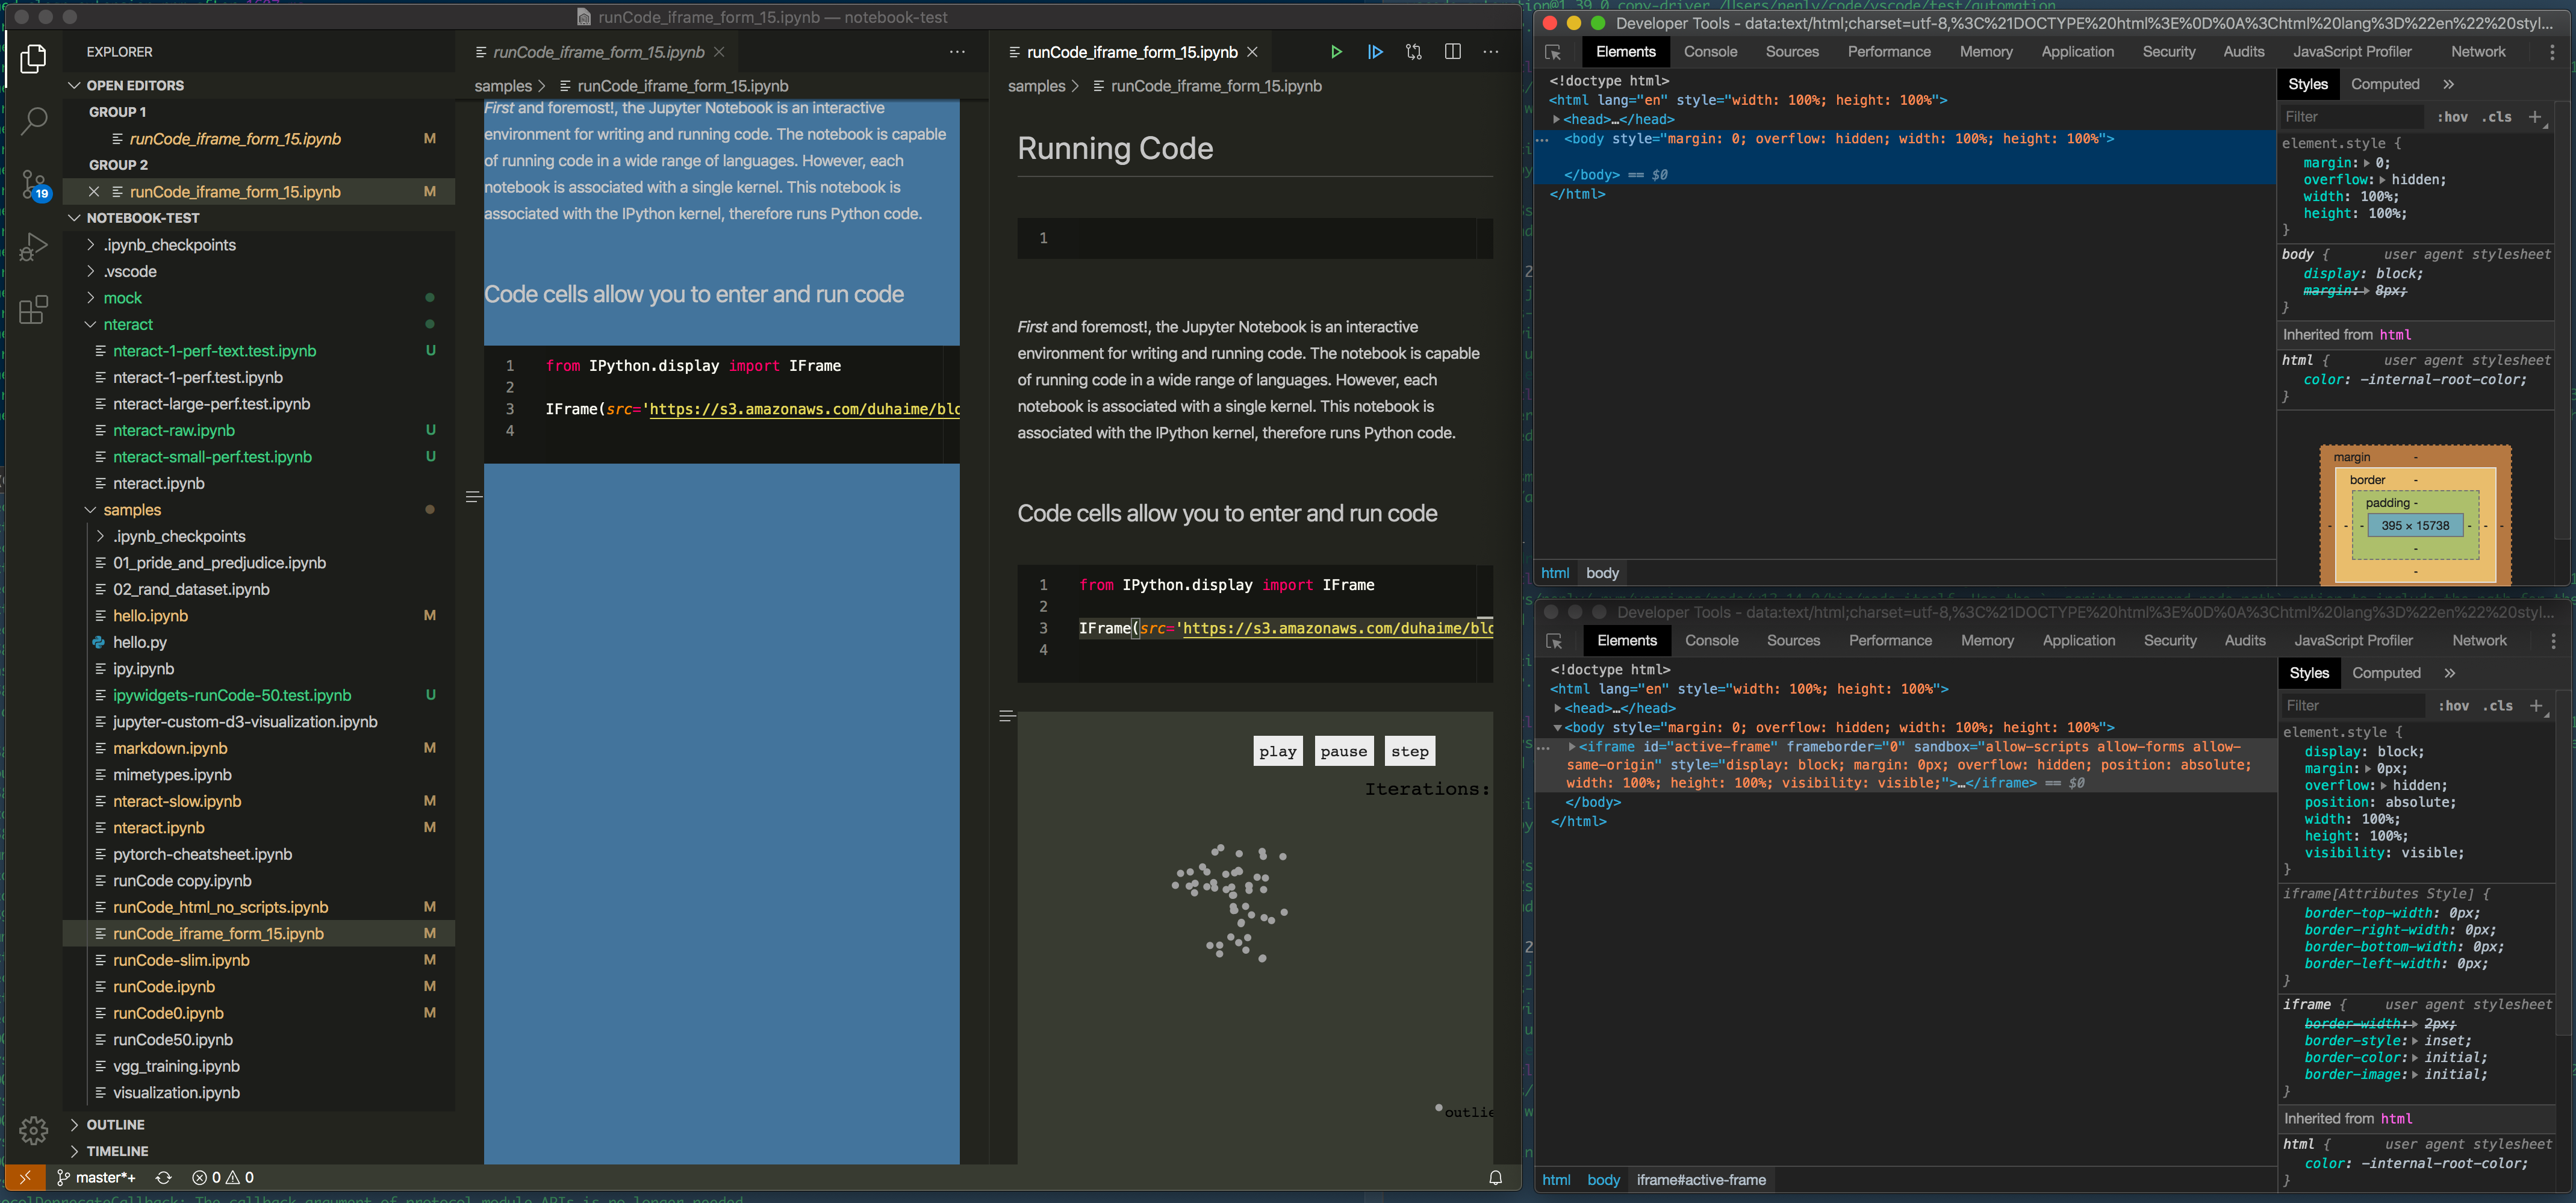Run all notebook cells via the play icon
The width and height of the screenshot is (2576, 1203).
tap(1336, 51)
